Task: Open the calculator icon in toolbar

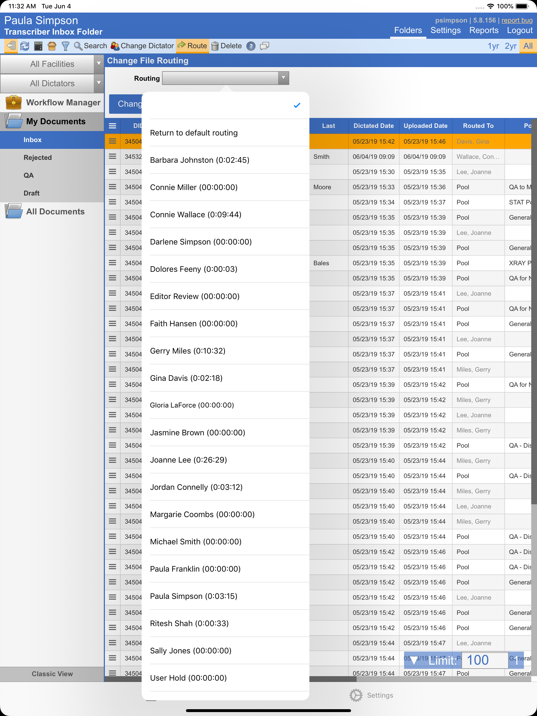Action: pyautogui.click(x=38, y=46)
